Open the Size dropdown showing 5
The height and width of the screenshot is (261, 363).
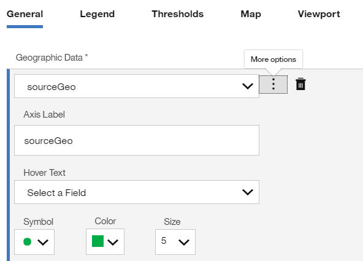coord(175,242)
